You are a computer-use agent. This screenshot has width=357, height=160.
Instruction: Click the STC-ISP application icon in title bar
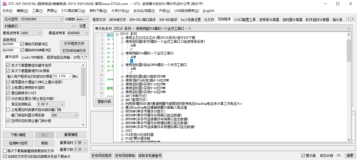(4, 4)
